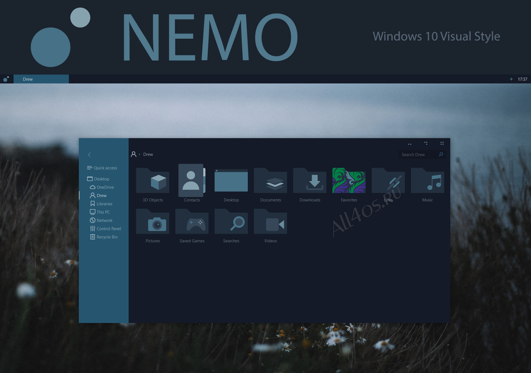Click the plus icon in system tray
Image resolution: width=531 pixels, height=373 pixels.
[511, 79]
